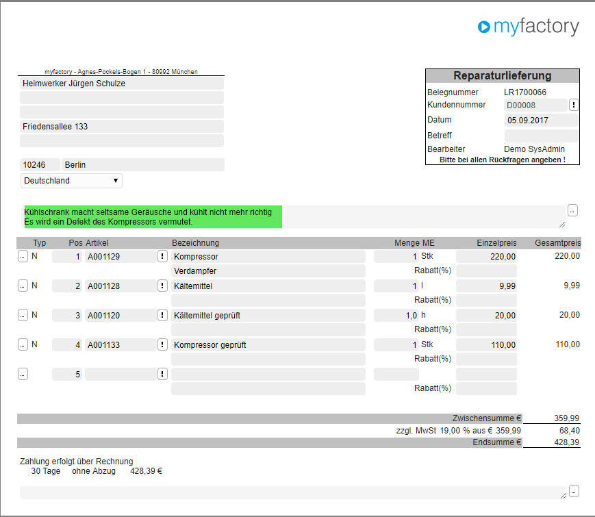Click the Bezeichnung column header
The height and width of the screenshot is (517, 595).
point(195,243)
